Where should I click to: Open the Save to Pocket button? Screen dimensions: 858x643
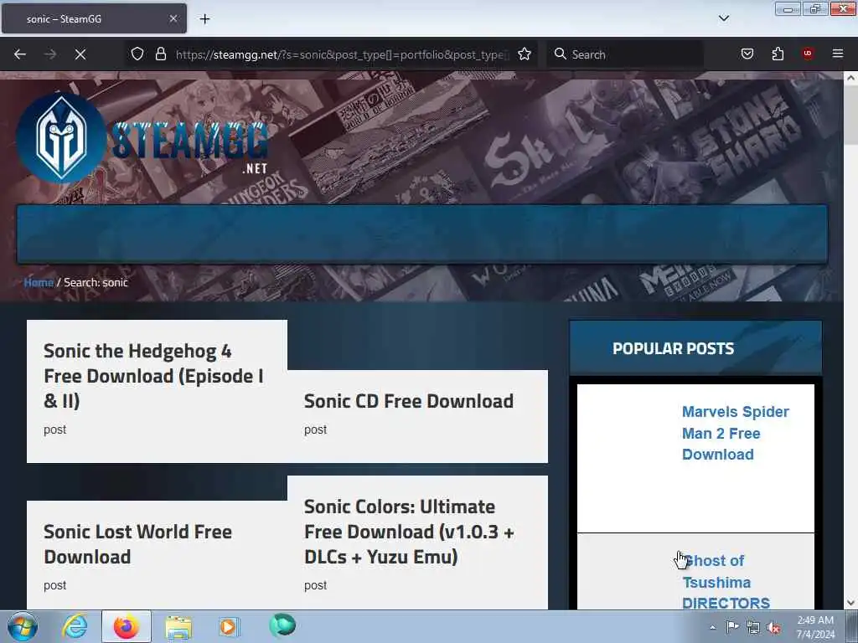747,54
